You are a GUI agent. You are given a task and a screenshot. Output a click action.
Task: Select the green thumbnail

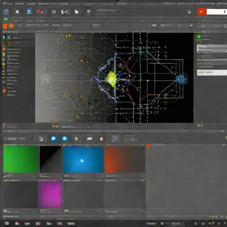click(x=20, y=159)
